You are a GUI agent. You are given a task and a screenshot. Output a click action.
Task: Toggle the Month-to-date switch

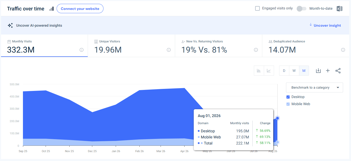pos(302,9)
